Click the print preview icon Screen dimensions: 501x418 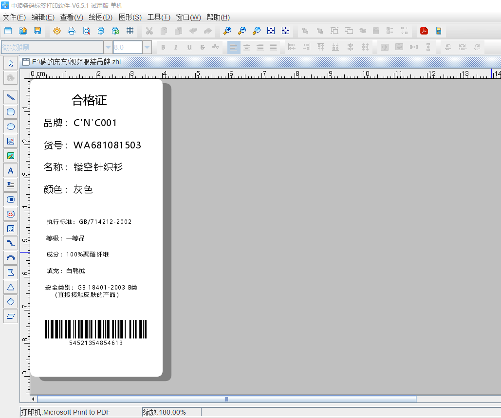pos(86,31)
